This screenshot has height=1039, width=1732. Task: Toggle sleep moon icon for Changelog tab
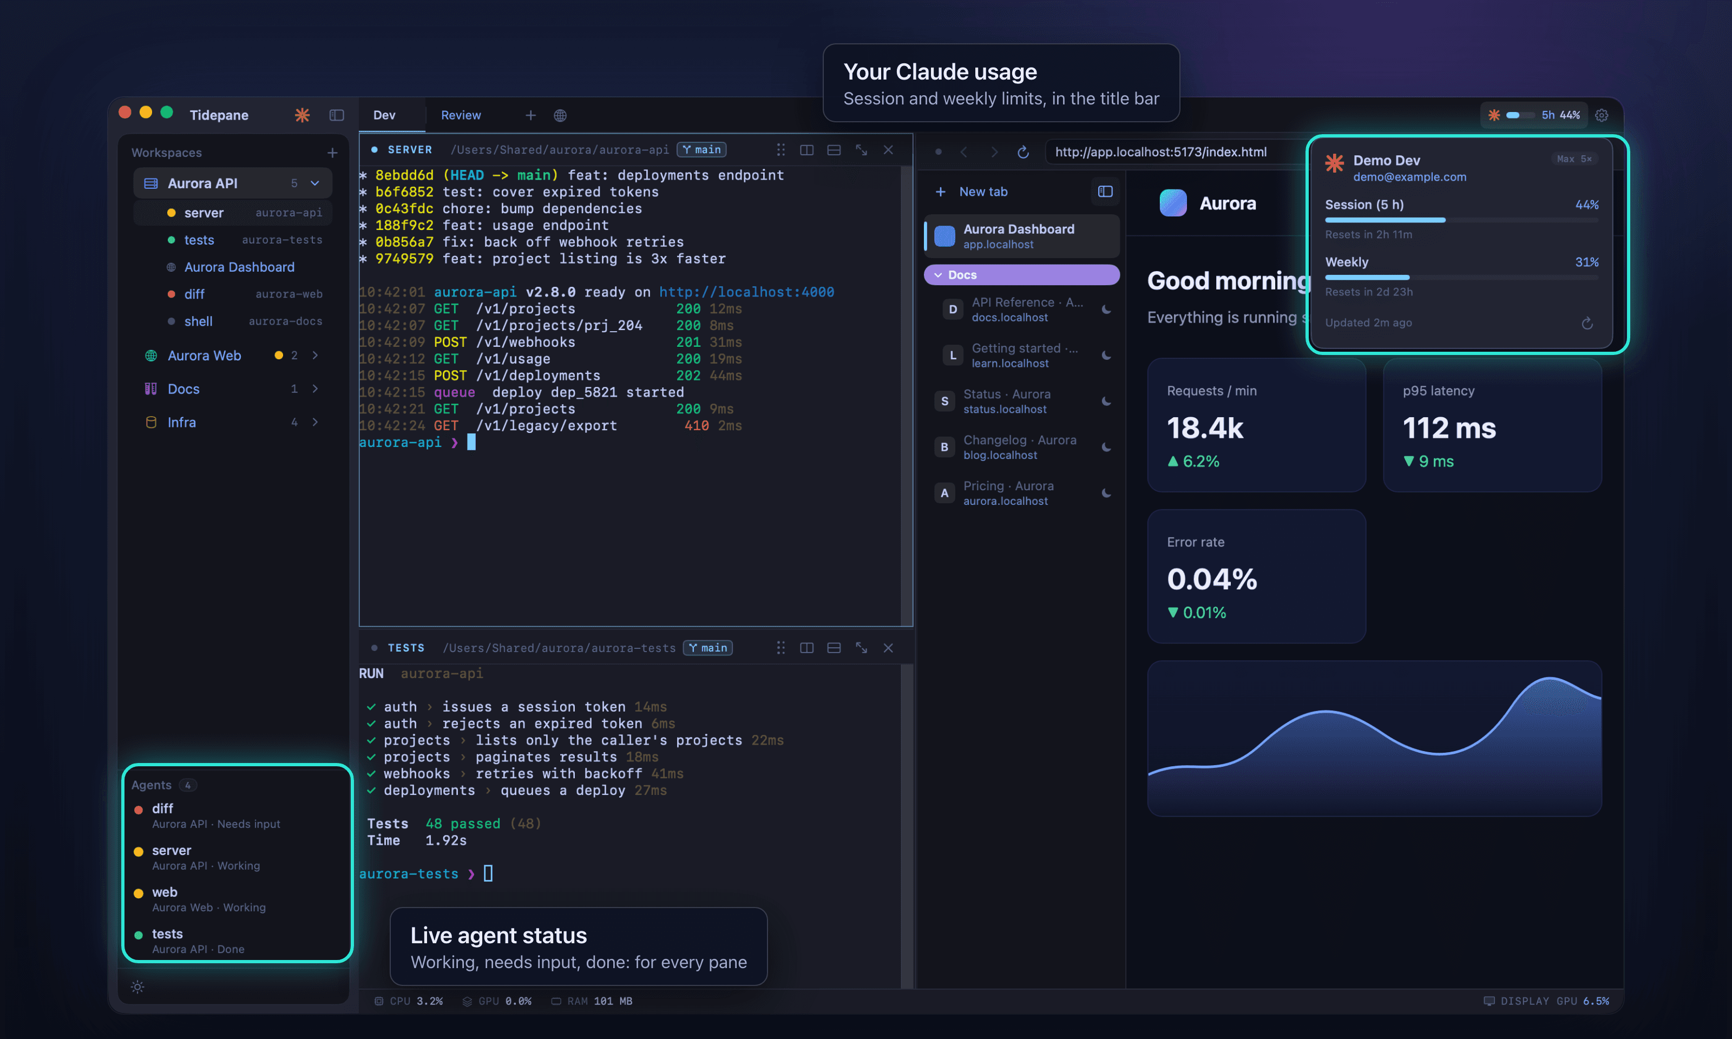tap(1106, 448)
